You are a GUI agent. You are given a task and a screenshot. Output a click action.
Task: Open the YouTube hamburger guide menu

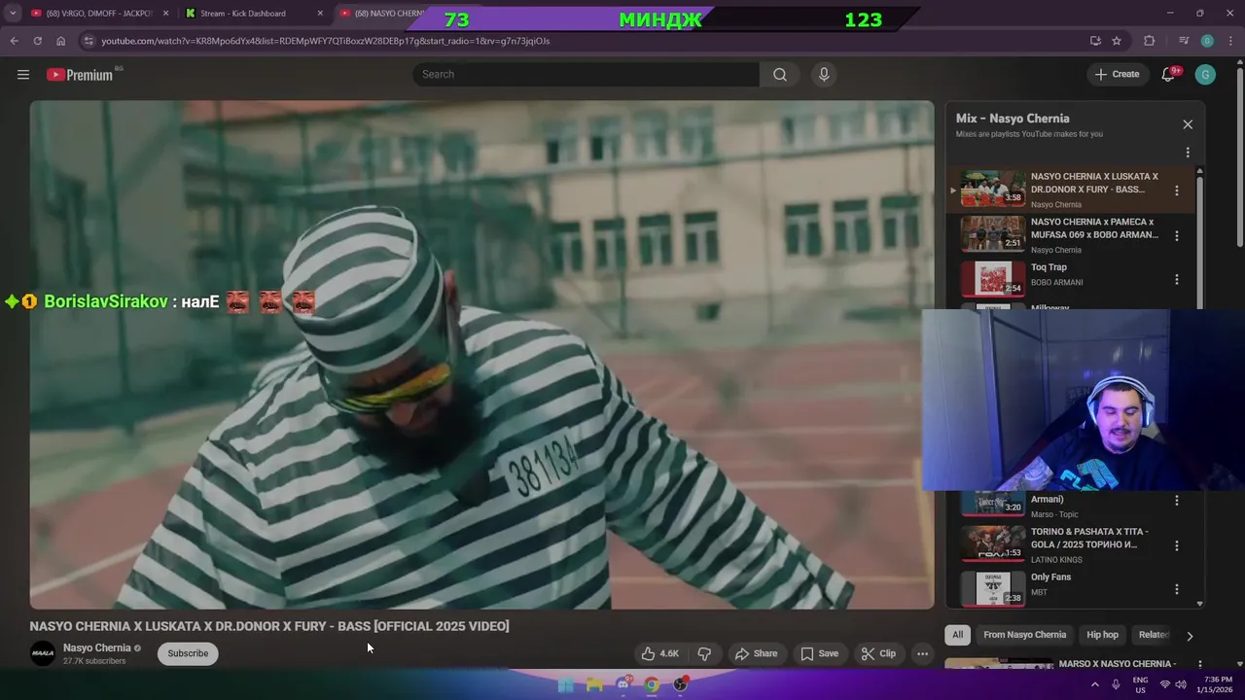23,75
